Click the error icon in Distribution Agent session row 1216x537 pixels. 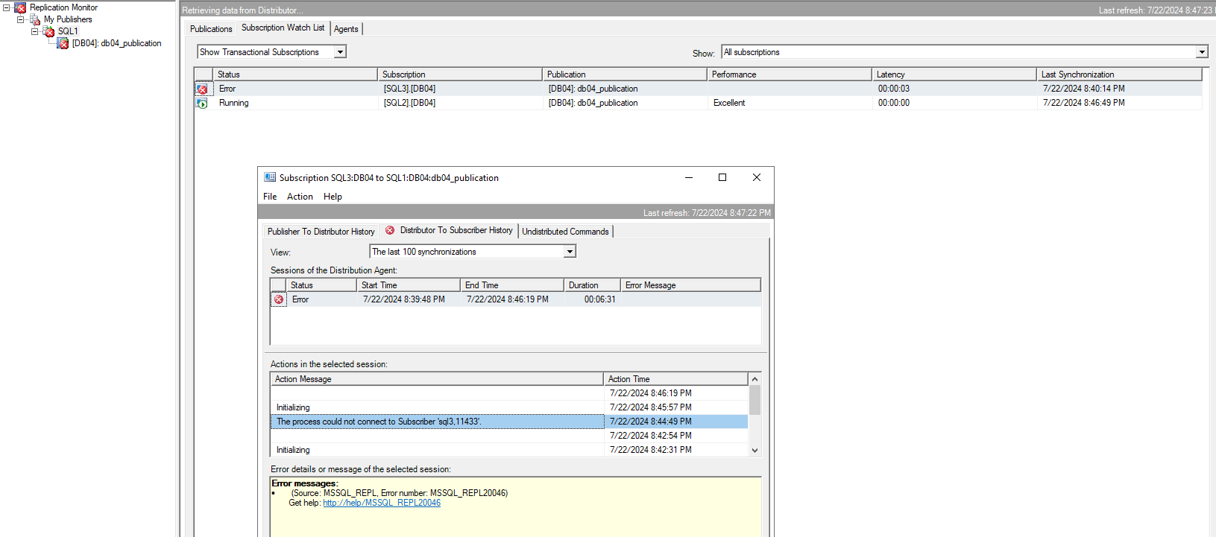279,299
